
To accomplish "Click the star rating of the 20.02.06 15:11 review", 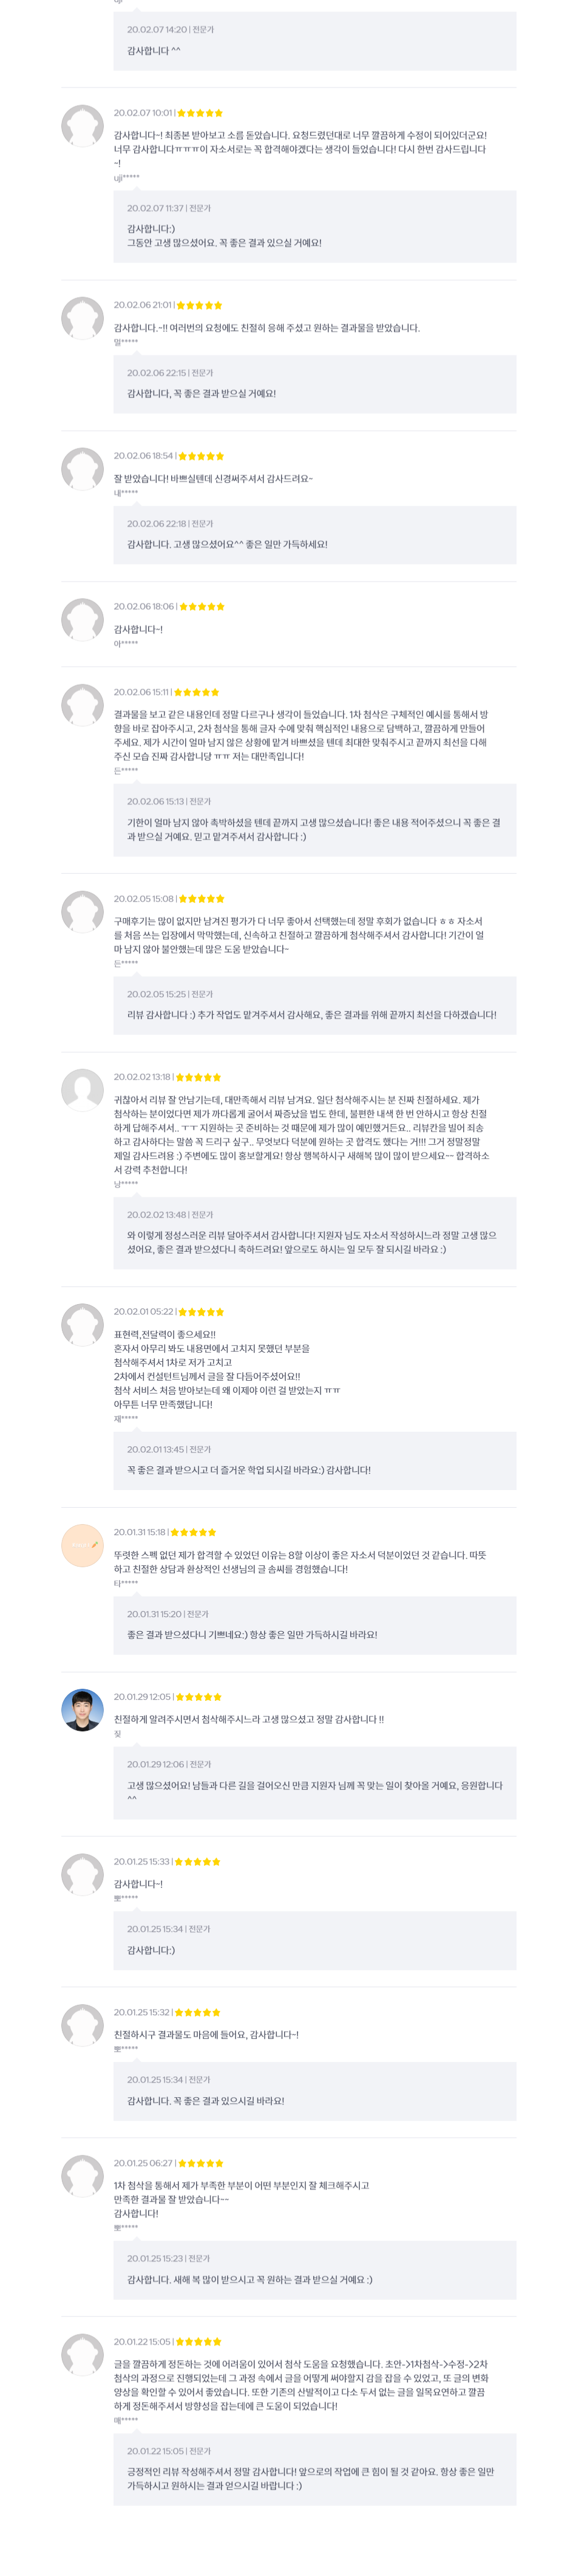I will coord(195,692).
